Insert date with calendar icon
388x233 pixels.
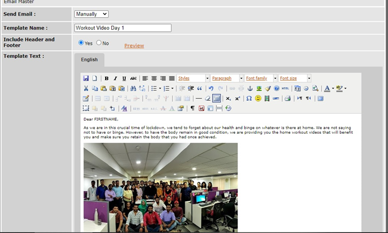click(297, 88)
